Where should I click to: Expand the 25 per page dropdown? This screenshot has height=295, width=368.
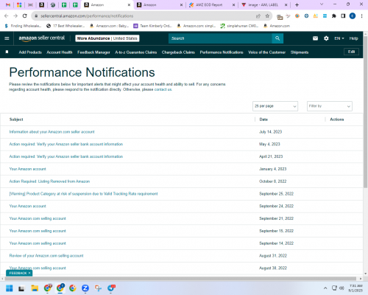275,106
